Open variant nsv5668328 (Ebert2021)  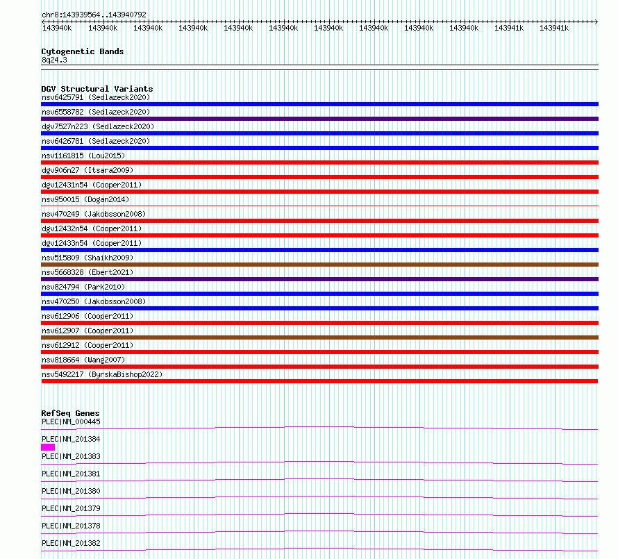(87, 272)
